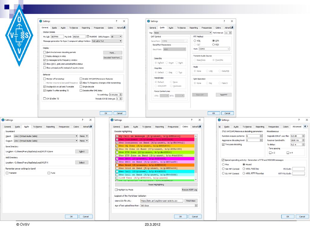Select the magenta 'New DXCC' color row
Screen dimensions: 310x232
pos(155,159)
